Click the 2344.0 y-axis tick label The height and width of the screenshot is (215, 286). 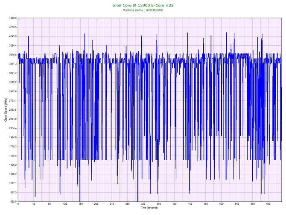coord(13,119)
